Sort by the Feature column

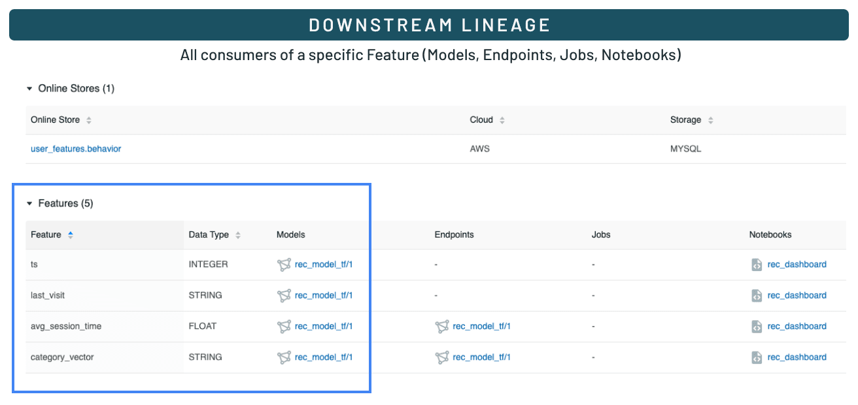(x=71, y=235)
